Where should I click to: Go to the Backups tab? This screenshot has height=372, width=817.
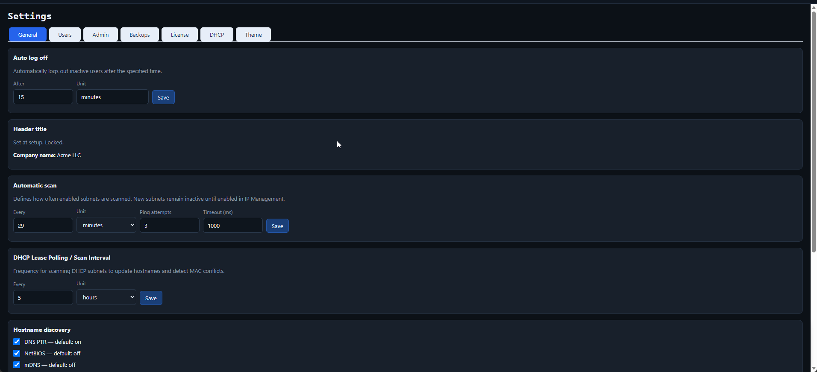click(x=140, y=35)
